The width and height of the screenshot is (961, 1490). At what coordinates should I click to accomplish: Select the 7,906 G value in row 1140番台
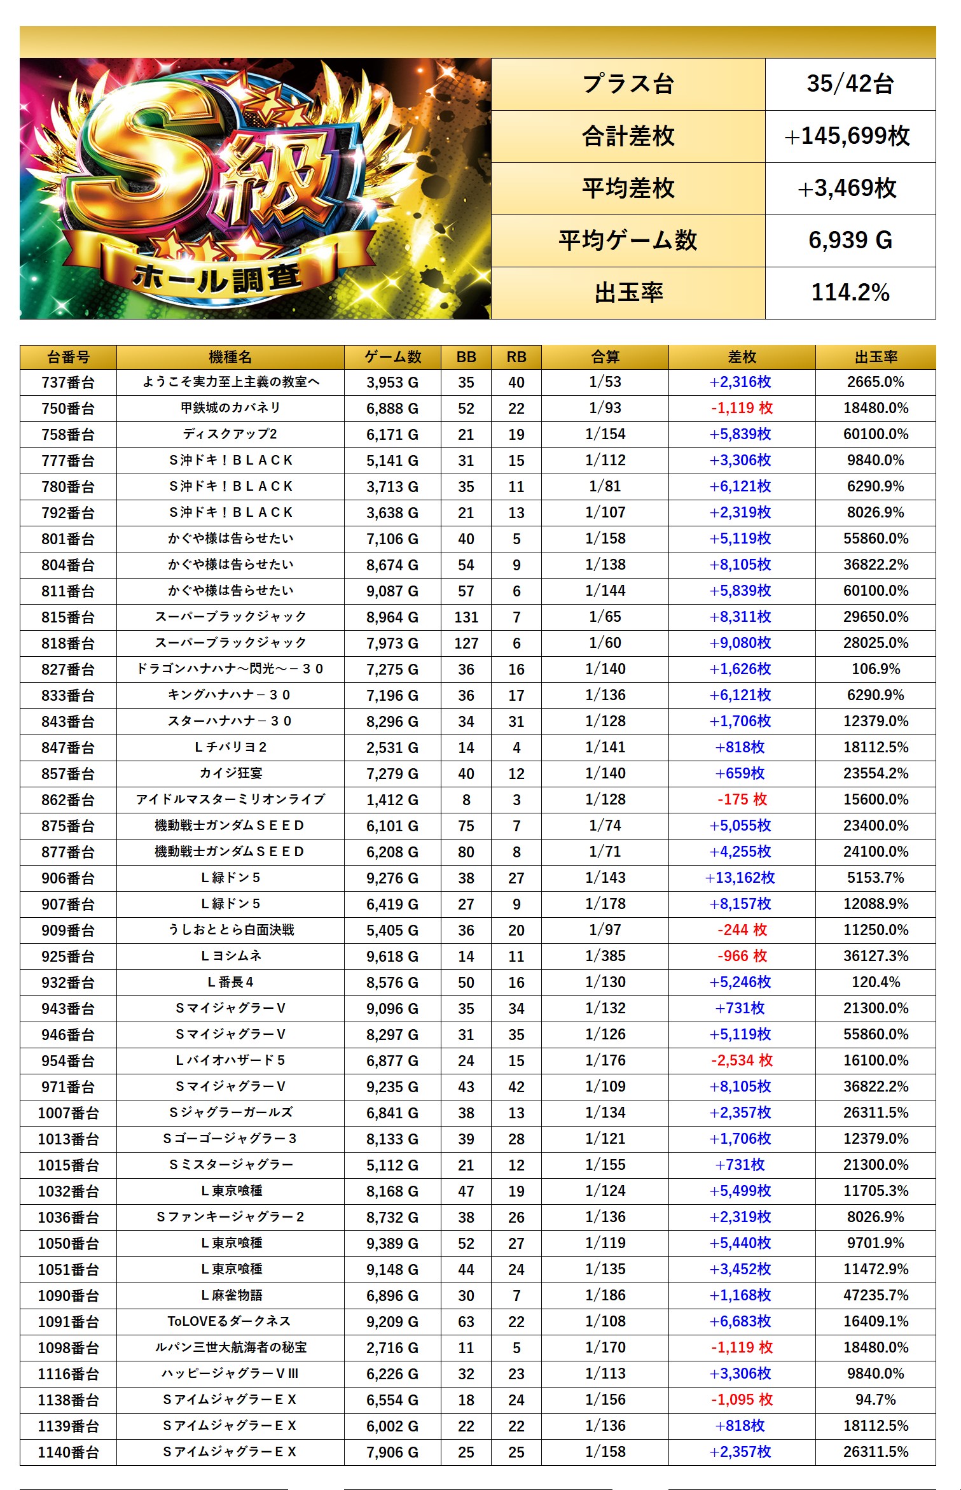tap(392, 1452)
